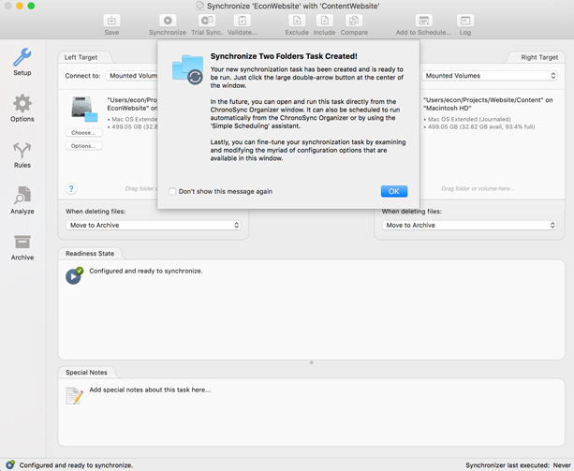
Task: Click the left target Options... button
Action: coord(84,146)
